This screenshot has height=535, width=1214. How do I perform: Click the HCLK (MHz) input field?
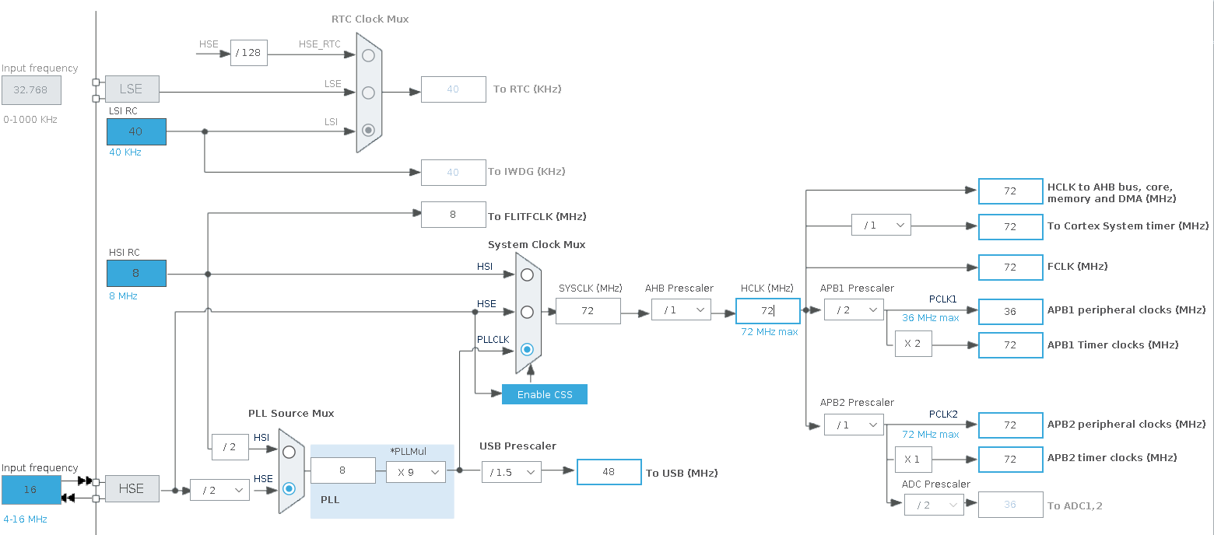pyautogui.click(x=768, y=310)
